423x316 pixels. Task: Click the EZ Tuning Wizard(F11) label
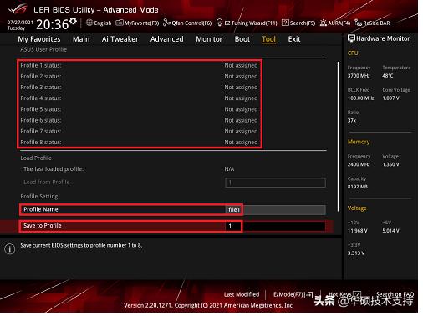tap(251, 23)
